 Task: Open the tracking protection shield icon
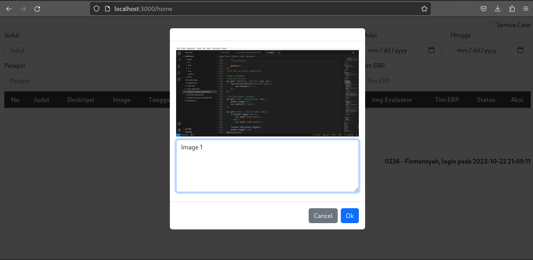tap(96, 9)
